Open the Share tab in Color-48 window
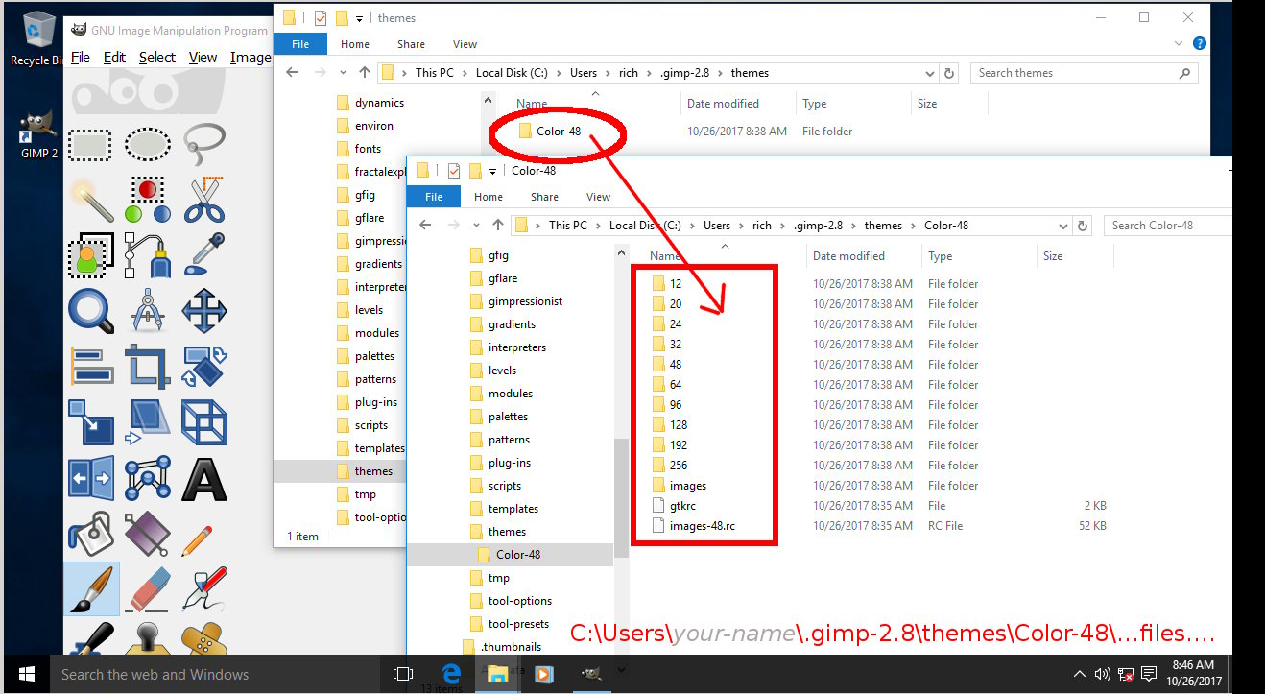The width and height of the screenshot is (1265, 694). click(544, 197)
